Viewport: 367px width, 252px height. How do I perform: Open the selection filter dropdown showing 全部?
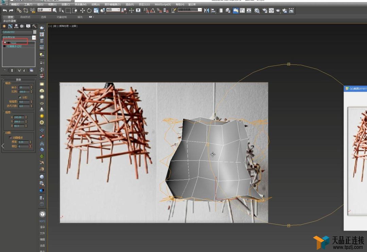click(x=44, y=9)
